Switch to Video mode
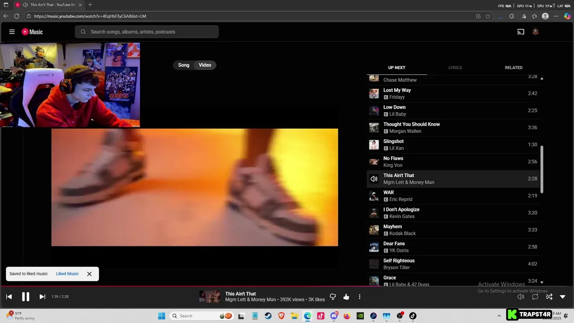This screenshot has width=574, height=323. (205, 65)
